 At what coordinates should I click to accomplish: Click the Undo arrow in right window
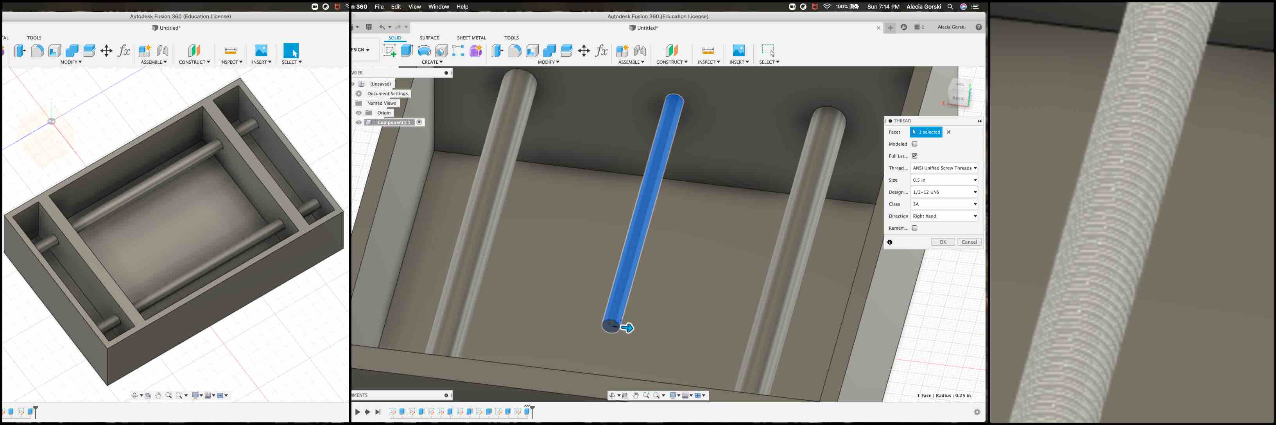(382, 27)
